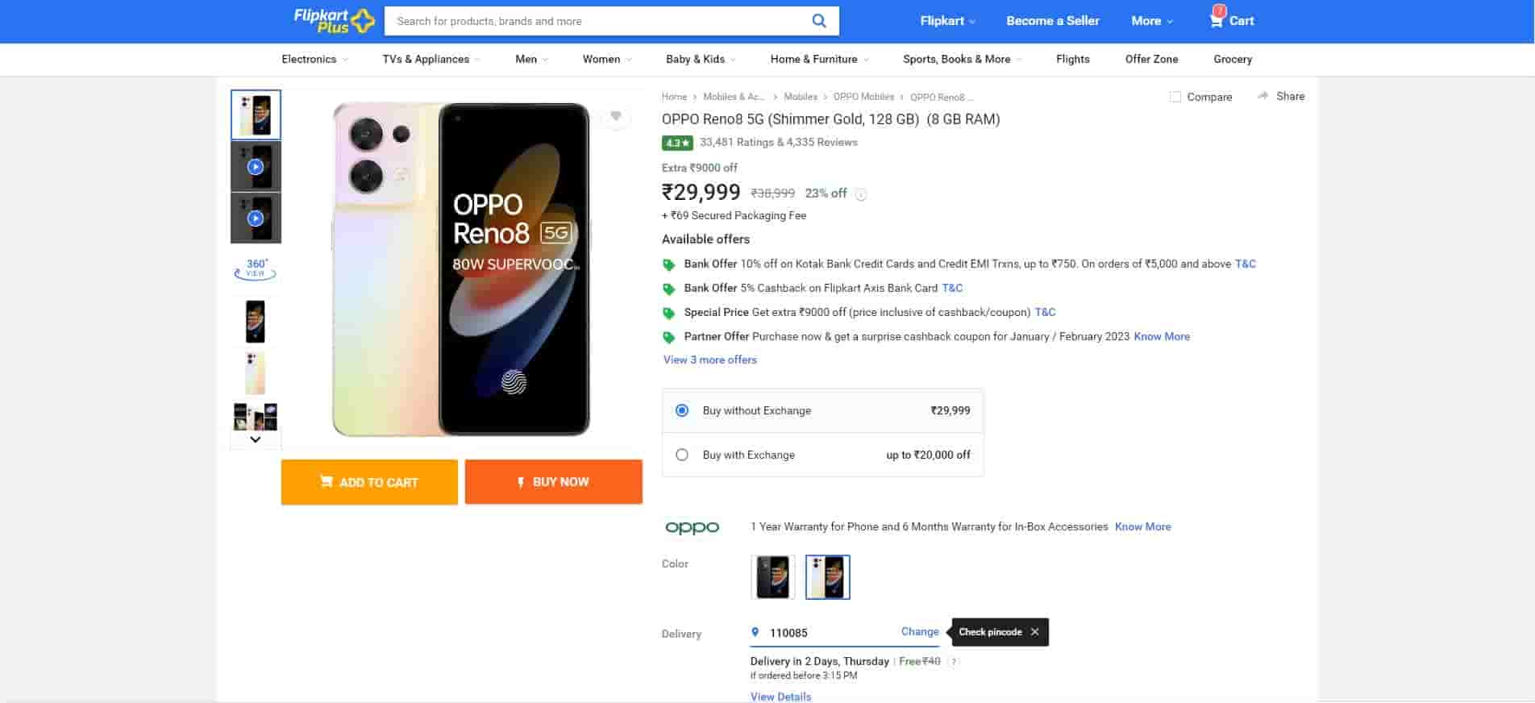Image resolution: width=1535 pixels, height=703 pixels.
Task: Go to Offer Zone
Action: [x=1151, y=59]
